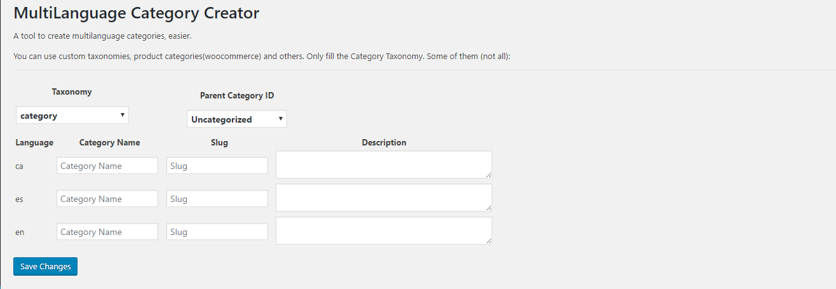836x289 pixels.
Task: Select the Slug field in en row
Action: tap(217, 232)
